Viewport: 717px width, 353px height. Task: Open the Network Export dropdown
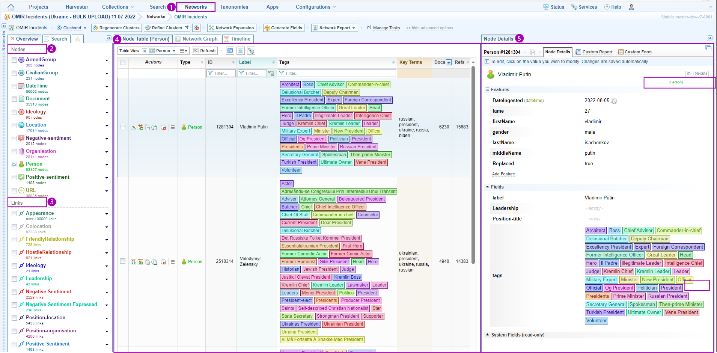[x=334, y=28]
